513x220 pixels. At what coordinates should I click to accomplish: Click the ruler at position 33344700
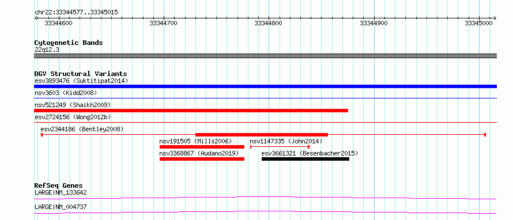163,23
